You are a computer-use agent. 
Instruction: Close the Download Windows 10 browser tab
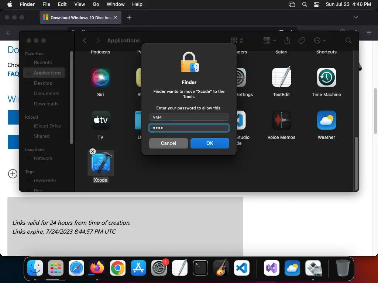tap(116, 17)
